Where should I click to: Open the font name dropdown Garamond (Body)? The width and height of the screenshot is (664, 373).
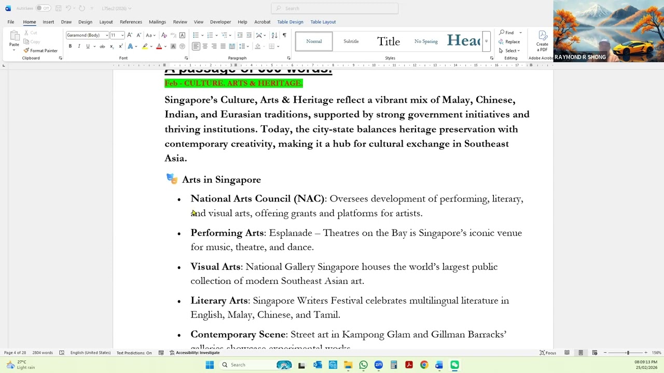pyautogui.click(x=106, y=35)
